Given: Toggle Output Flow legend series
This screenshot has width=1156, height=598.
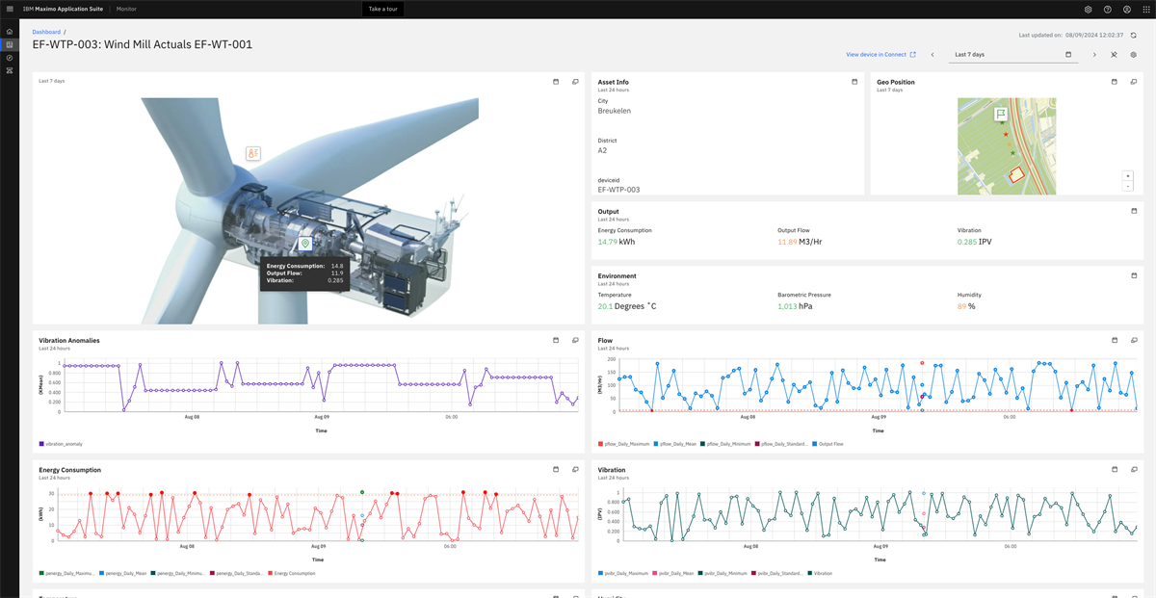Looking at the screenshot, I should (x=826, y=444).
